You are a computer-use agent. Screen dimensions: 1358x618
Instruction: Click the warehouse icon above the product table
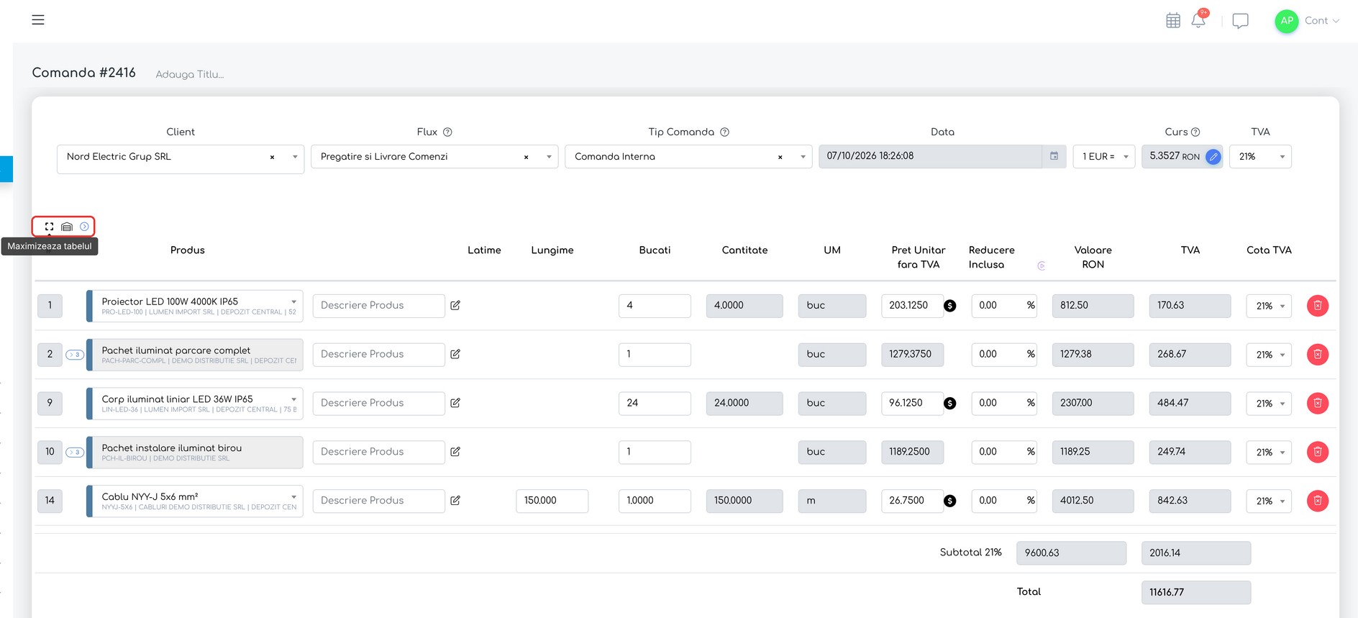point(67,227)
